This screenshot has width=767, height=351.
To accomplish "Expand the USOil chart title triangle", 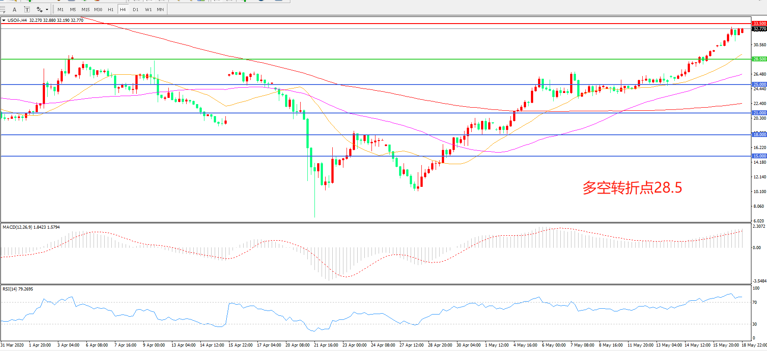I will click(x=4, y=20).
